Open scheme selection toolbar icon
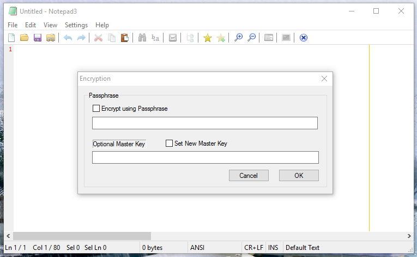The height and width of the screenshot is (257, 417). coord(269,38)
